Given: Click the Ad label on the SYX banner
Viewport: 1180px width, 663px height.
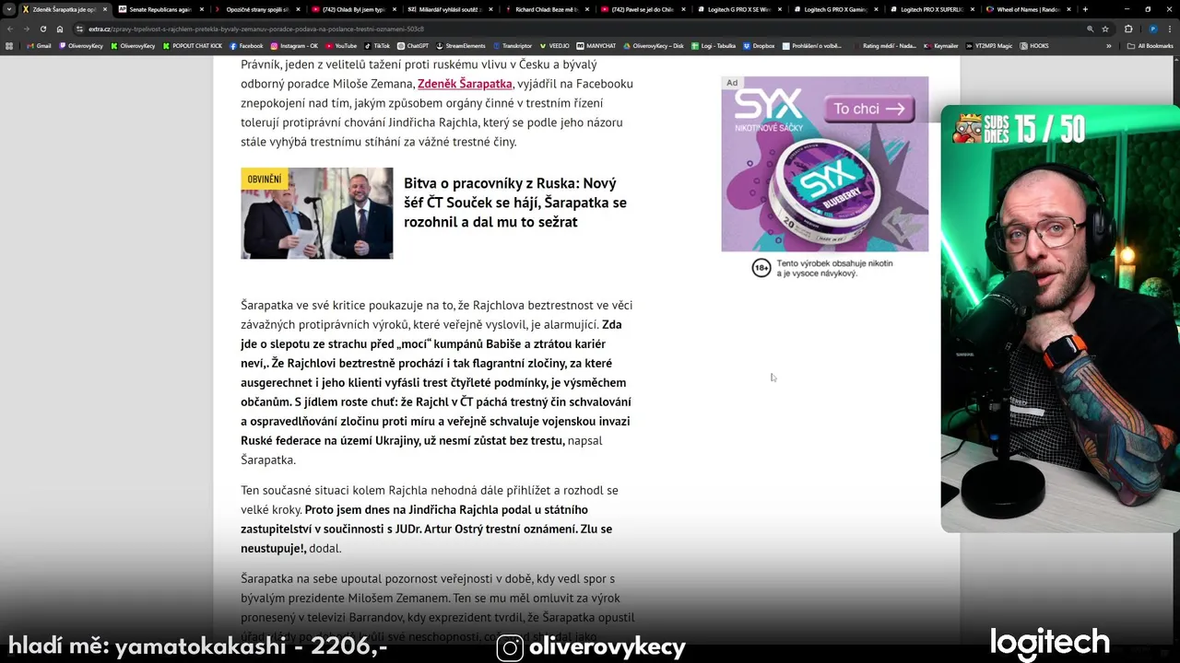Looking at the screenshot, I should click(732, 83).
